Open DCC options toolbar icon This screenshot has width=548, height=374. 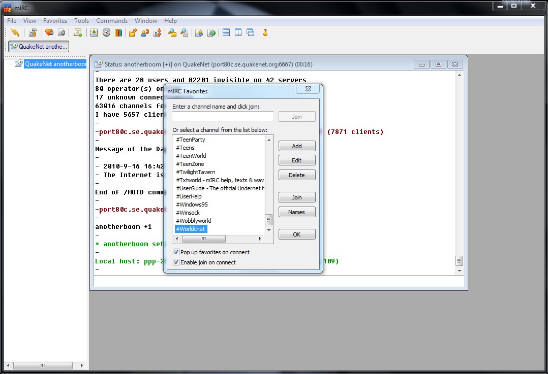(x=157, y=32)
